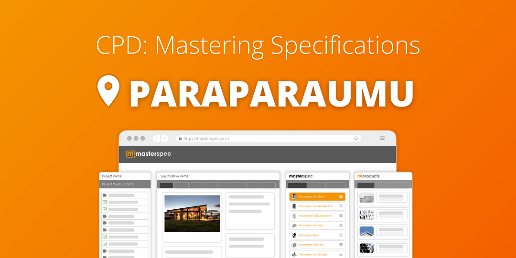Open the menu icon on Masterspec Standard row
516x258 pixels.
coord(341,196)
